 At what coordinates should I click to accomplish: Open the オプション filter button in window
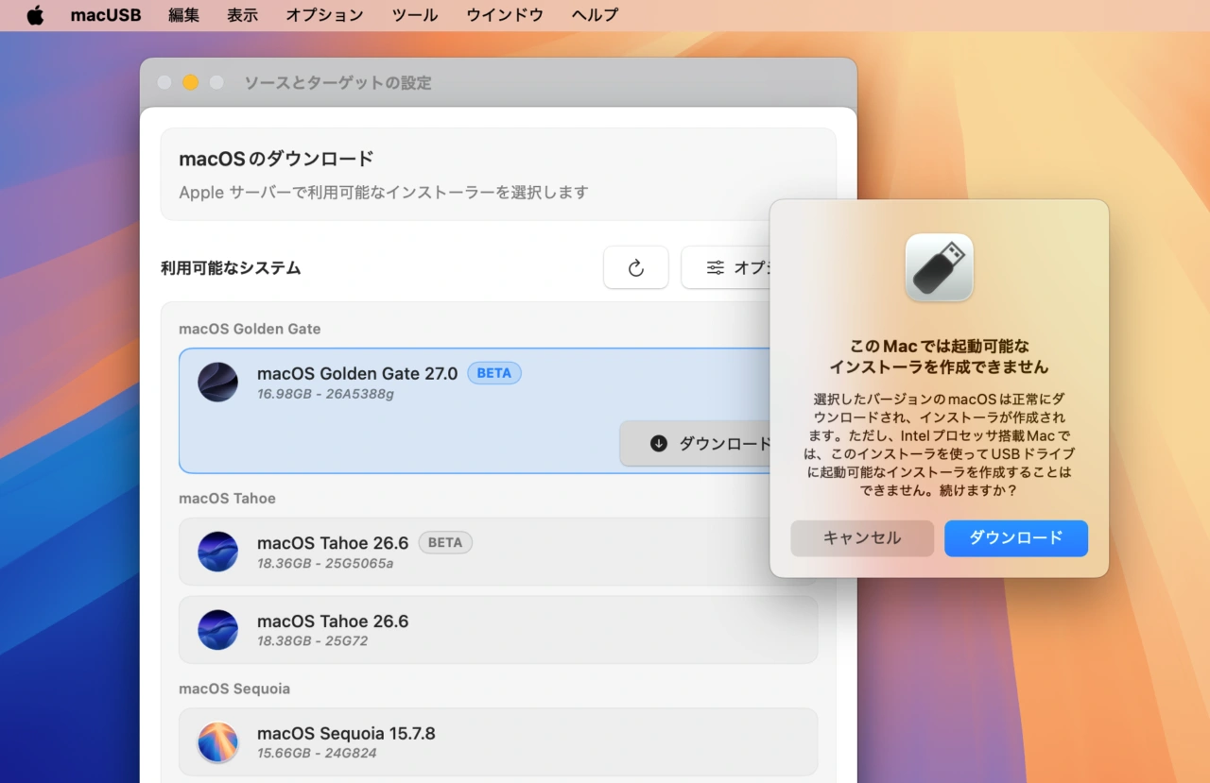(725, 268)
